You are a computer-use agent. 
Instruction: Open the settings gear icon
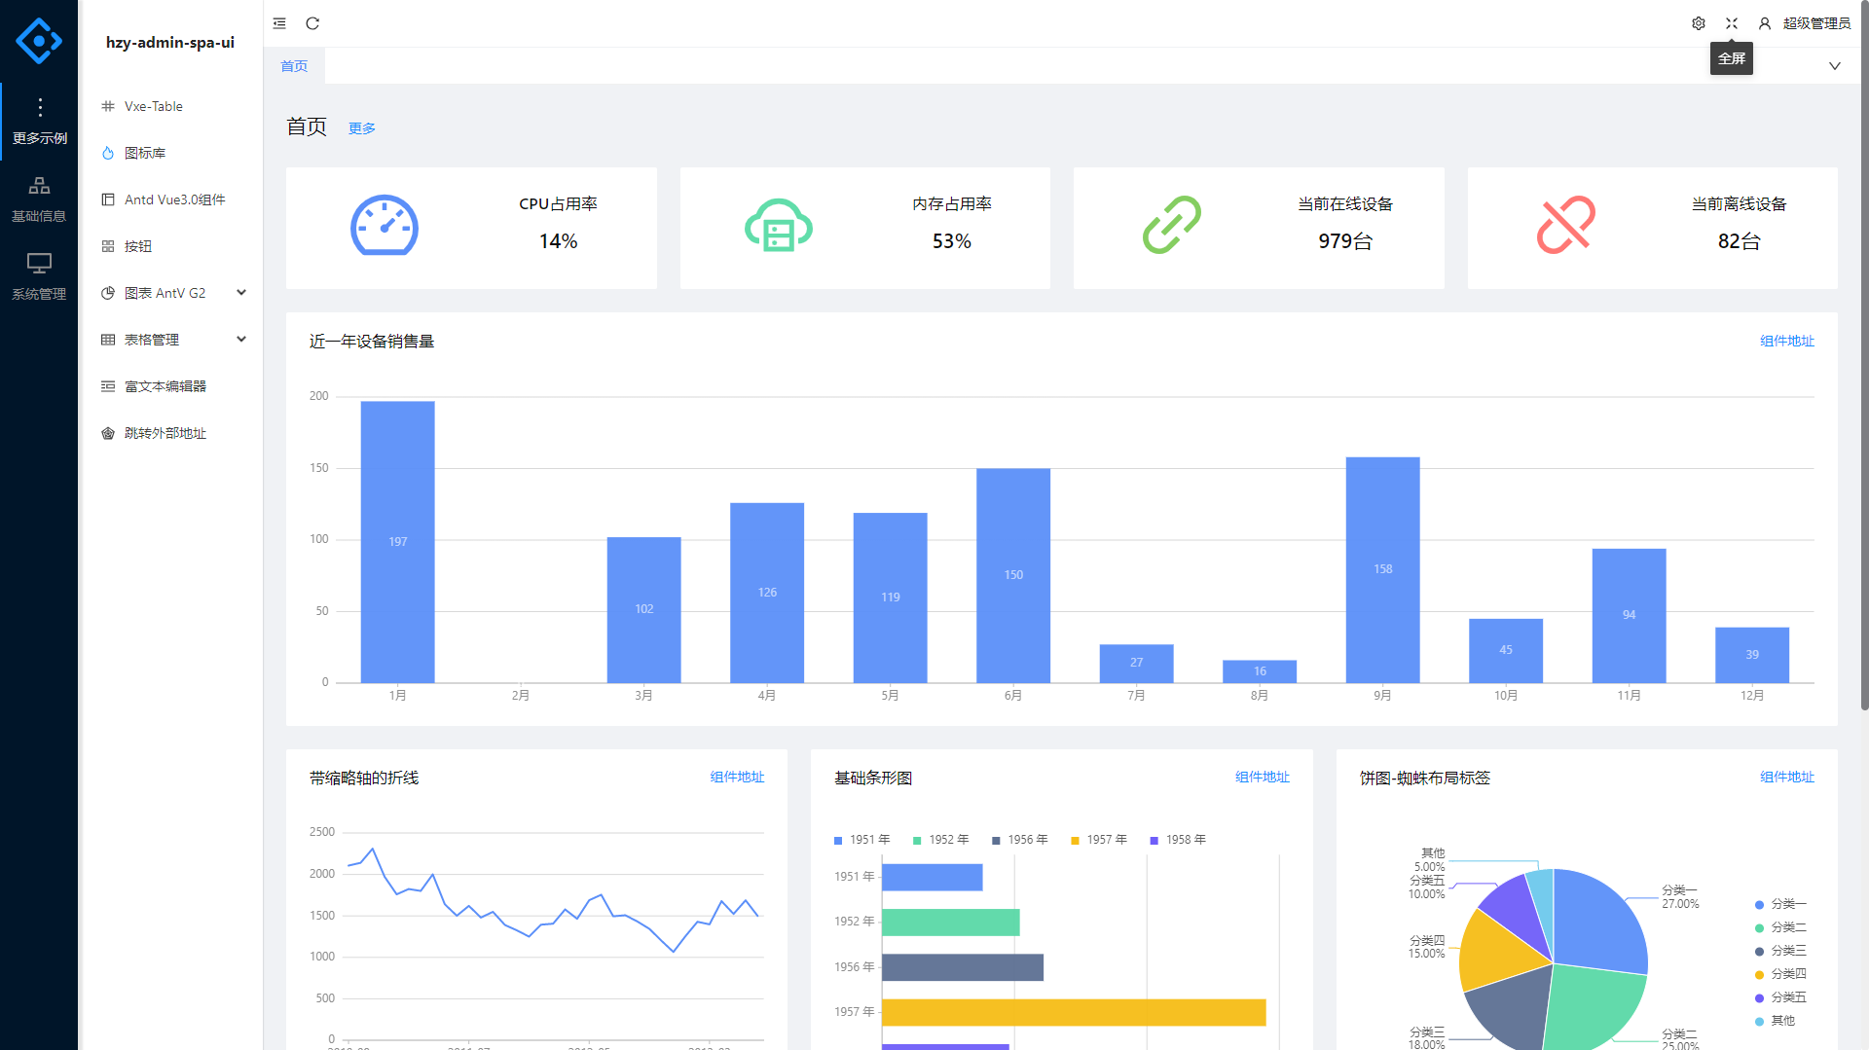click(1699, 23)
